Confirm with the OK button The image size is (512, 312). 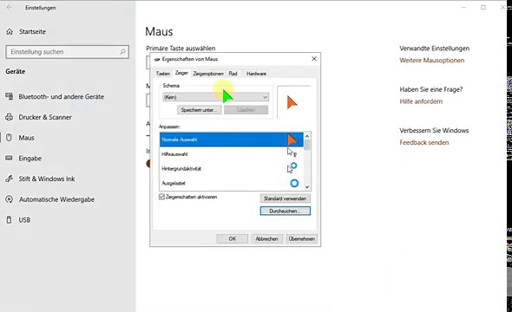point(233,238)
